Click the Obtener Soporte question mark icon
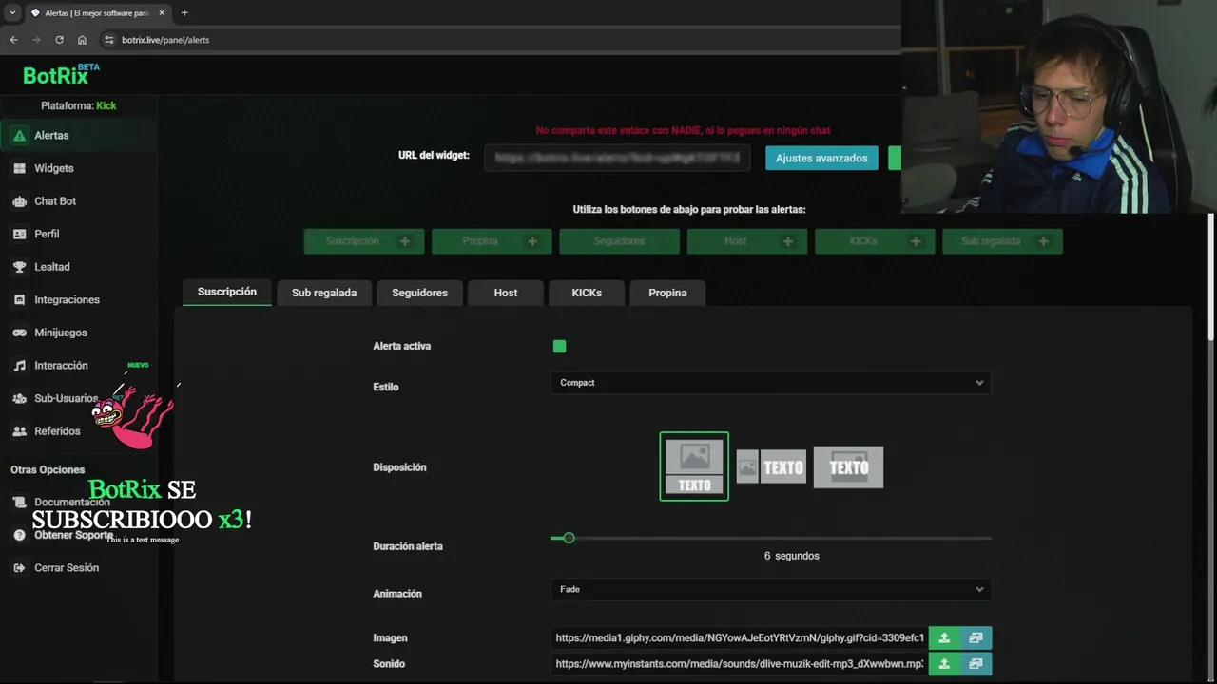This screenshot has height=684, width=1217. (x=19, y=535)
